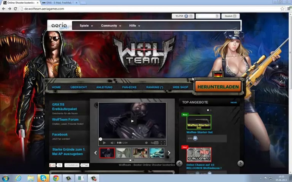Click the play button in the video control bar
This screenshot has height=182, width=292.
click(104, 143)
